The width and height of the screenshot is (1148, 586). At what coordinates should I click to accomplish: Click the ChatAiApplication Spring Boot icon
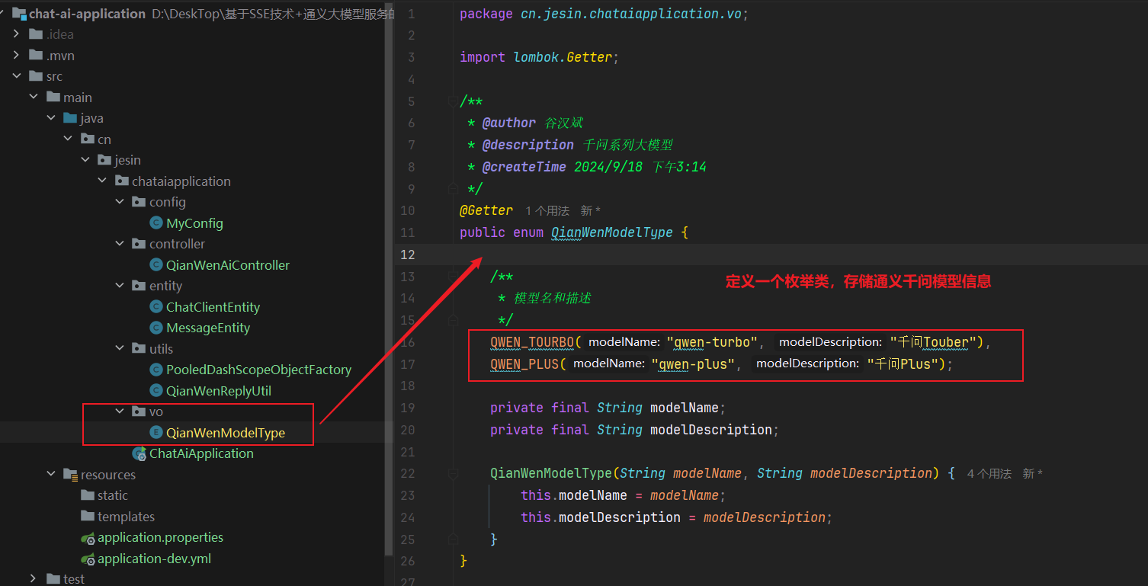tap(139, 453)
